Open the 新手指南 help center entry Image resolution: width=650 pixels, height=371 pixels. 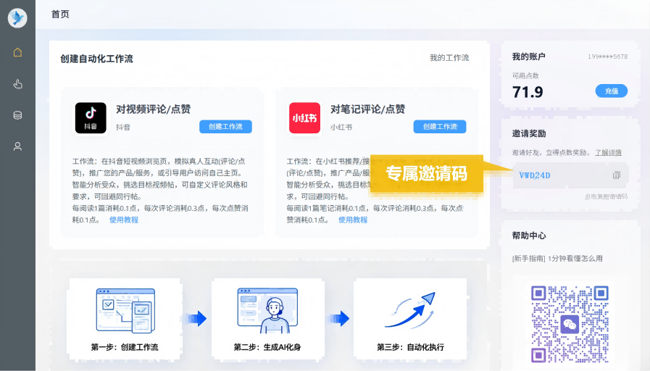528,259
